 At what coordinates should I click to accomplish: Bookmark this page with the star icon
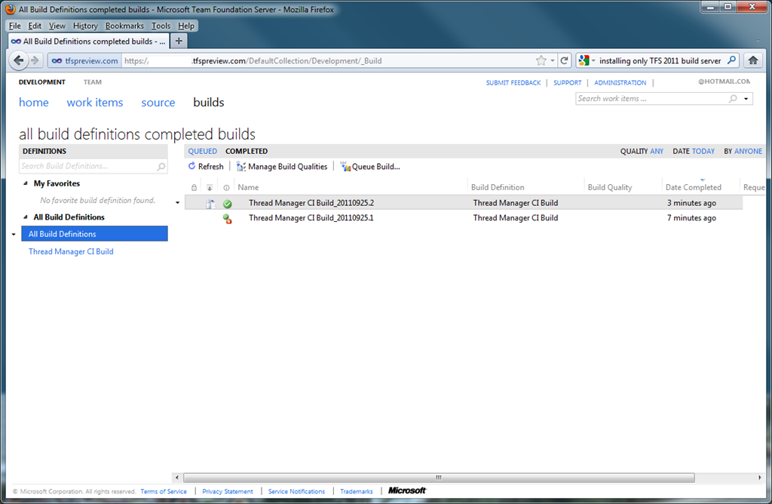pyautogui.click(x=541, y=60)
